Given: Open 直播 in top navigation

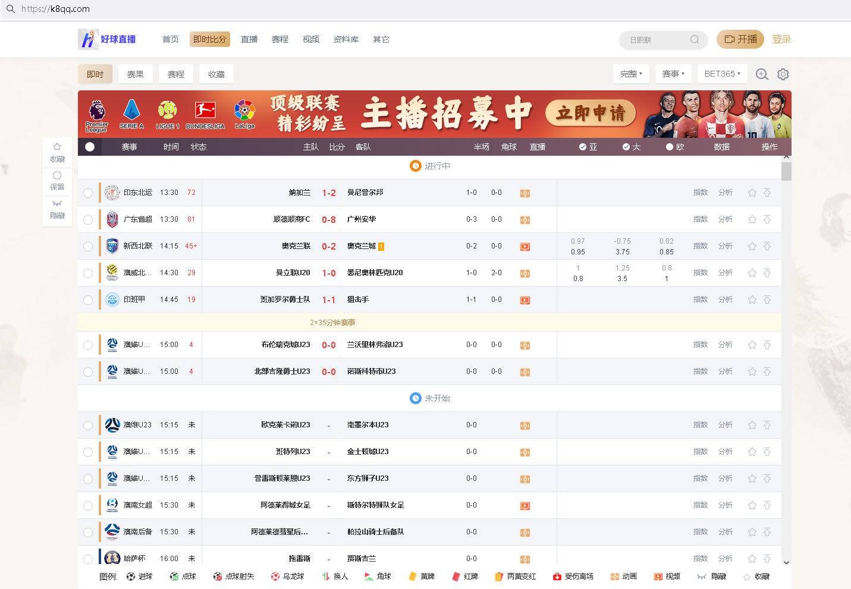Looking at the screenshot, I should 249,39.
